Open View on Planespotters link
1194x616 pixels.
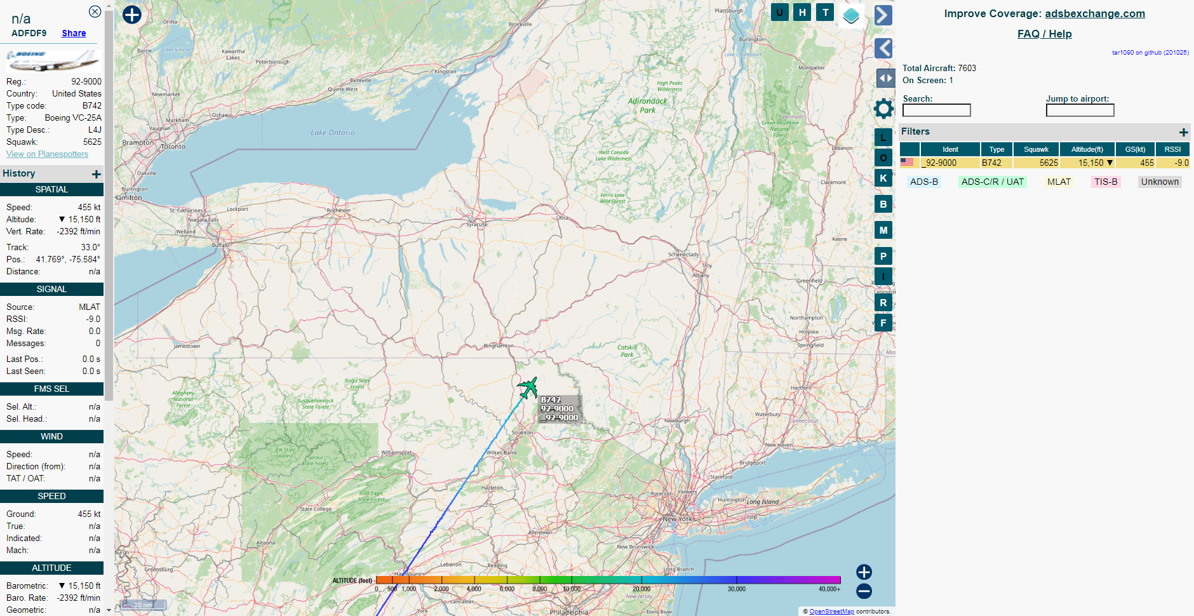point(48,154)
